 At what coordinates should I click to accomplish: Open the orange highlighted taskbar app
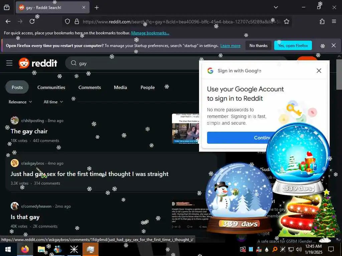coord(90,249)
